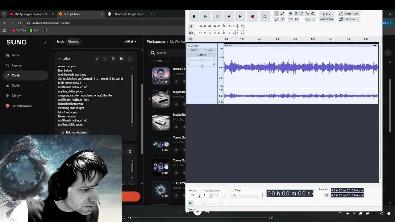Click the Stop button in Audacity
Image resolution: width=395 pixels, height=222 pixels.
[217, 16]
